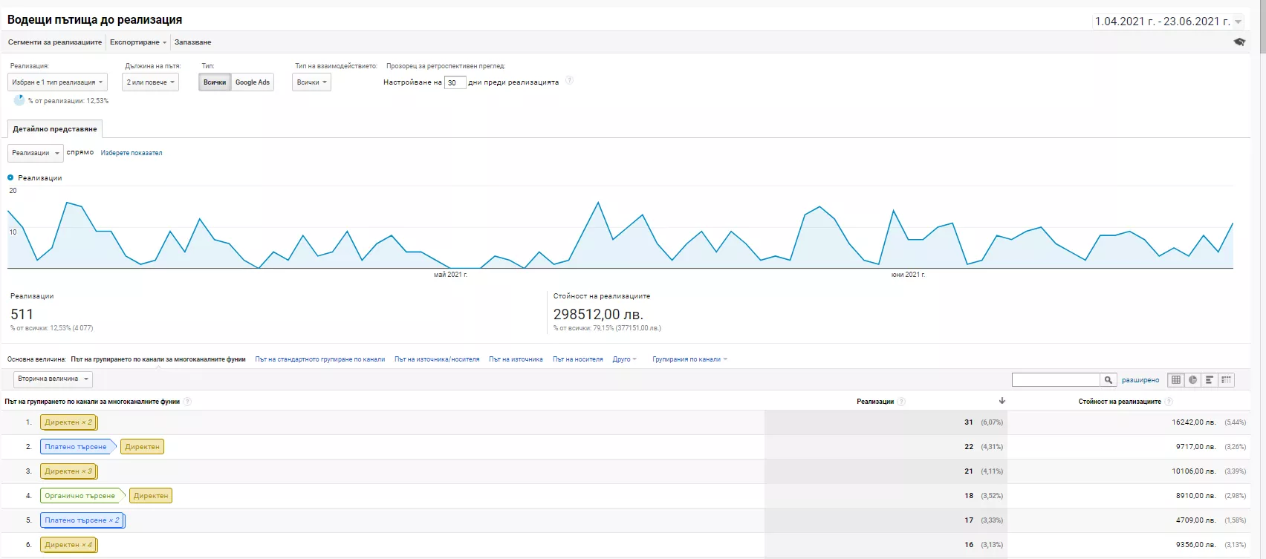Image resolution: width=1266 pixels, height=559 pixels.
Task: Click the 'Изберете показател' link
Action: (132, 153)
